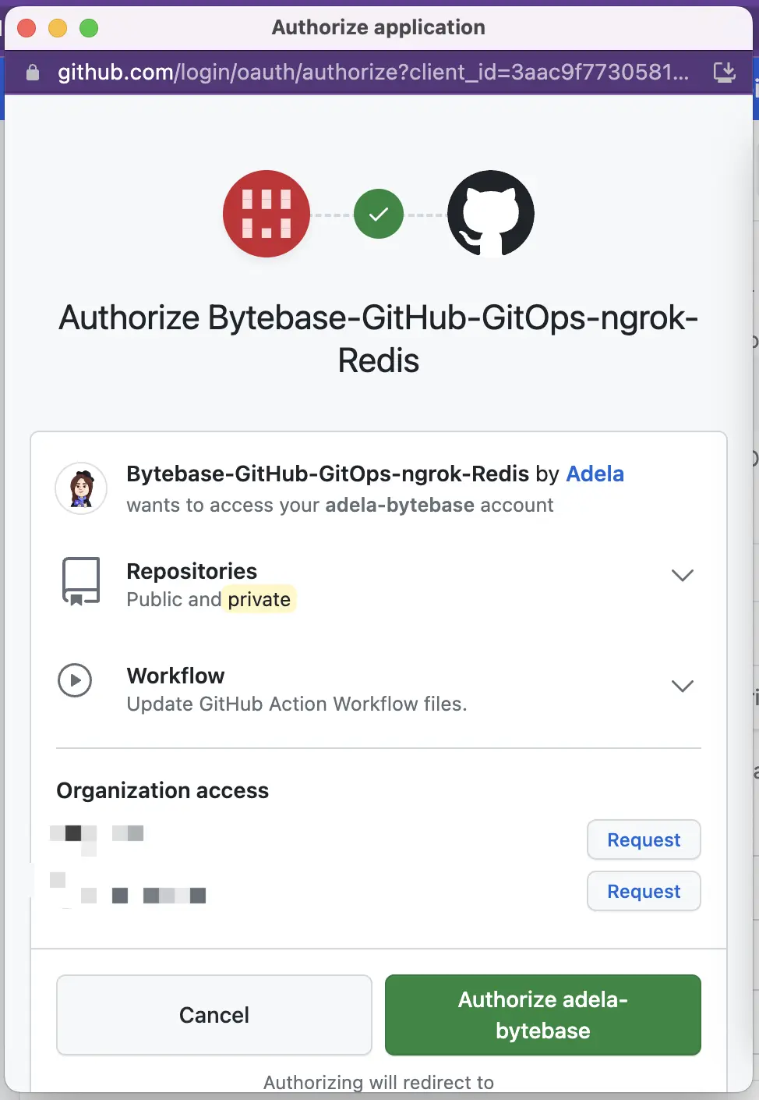This screenshot has height=1100, width=759.
Task: Click the Adela profile avatar thumbnail
Action: click(x=81, y=489)
